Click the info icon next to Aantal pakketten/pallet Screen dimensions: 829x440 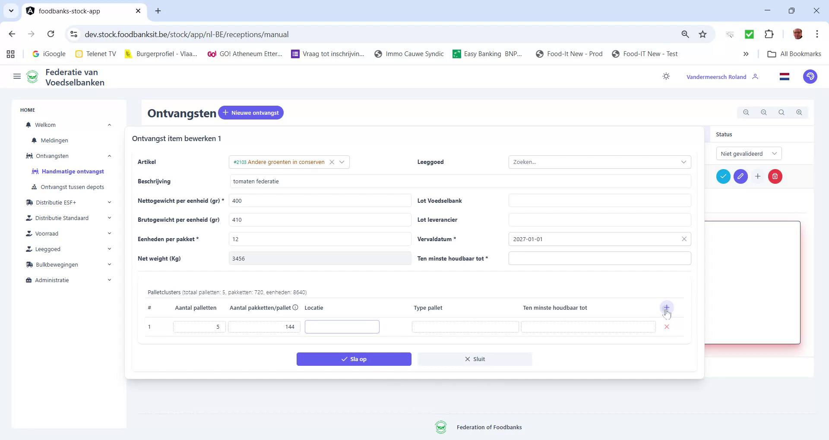tap(295, 308)
